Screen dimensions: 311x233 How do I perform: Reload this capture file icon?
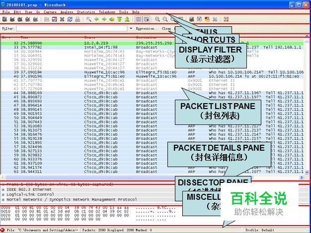tap(70, 19)
